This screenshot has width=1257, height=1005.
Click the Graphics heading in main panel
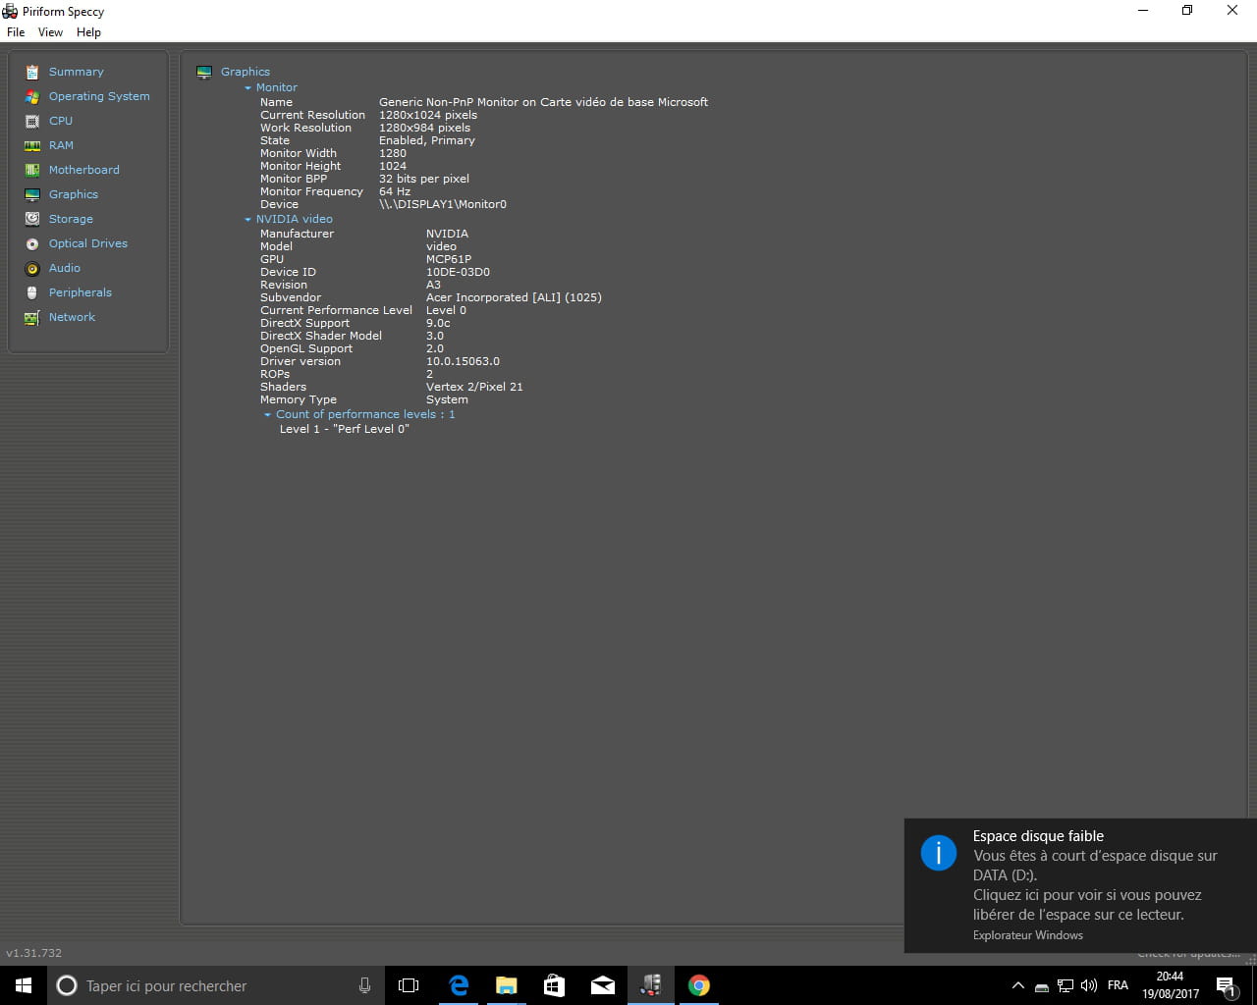point(246,72)
